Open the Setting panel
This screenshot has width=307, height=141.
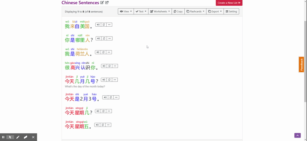tap(231, 11)
